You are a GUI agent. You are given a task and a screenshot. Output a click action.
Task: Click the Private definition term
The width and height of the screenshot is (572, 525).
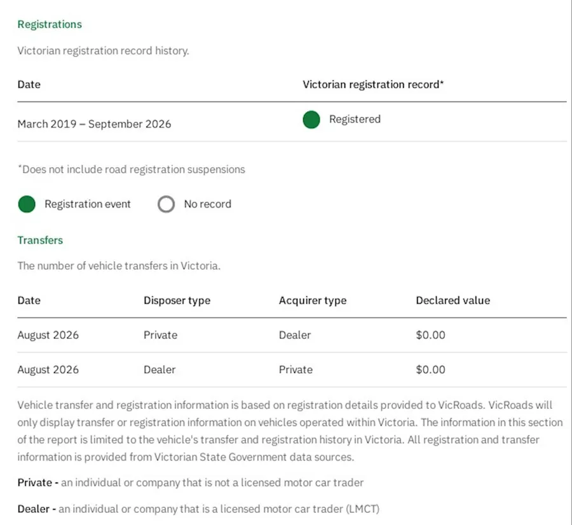35,482
